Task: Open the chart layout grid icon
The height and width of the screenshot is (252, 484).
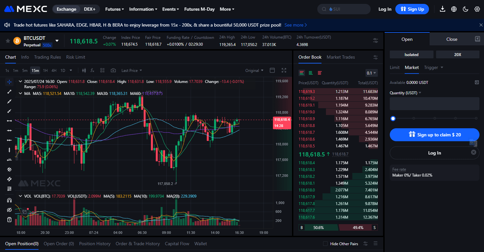Action: point(103,70)
